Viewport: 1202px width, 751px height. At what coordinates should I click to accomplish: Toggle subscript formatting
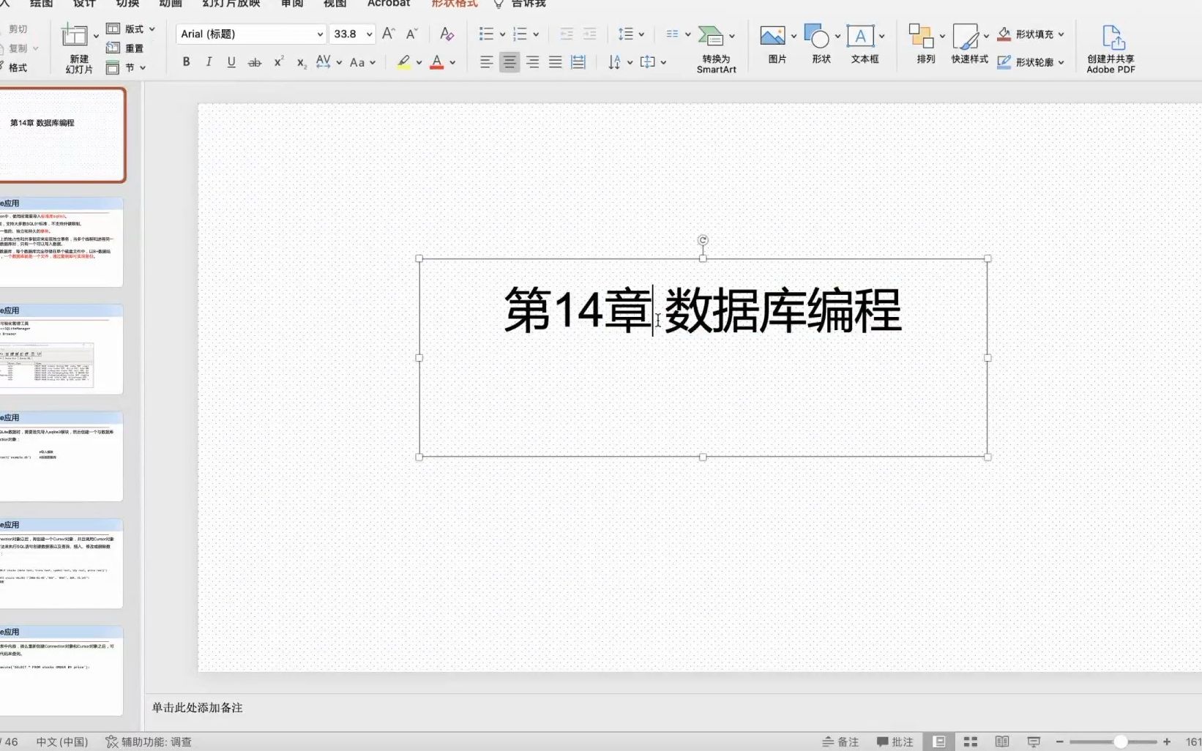click(x=301, y=62)
